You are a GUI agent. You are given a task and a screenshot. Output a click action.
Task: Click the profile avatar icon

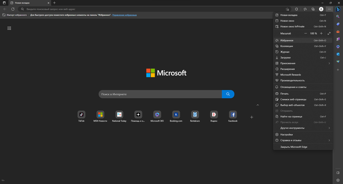click(321, 9)
